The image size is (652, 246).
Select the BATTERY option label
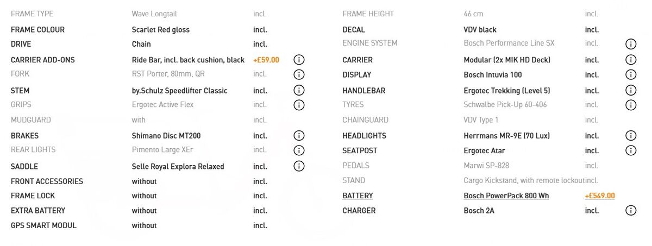[x=358, y=195]
